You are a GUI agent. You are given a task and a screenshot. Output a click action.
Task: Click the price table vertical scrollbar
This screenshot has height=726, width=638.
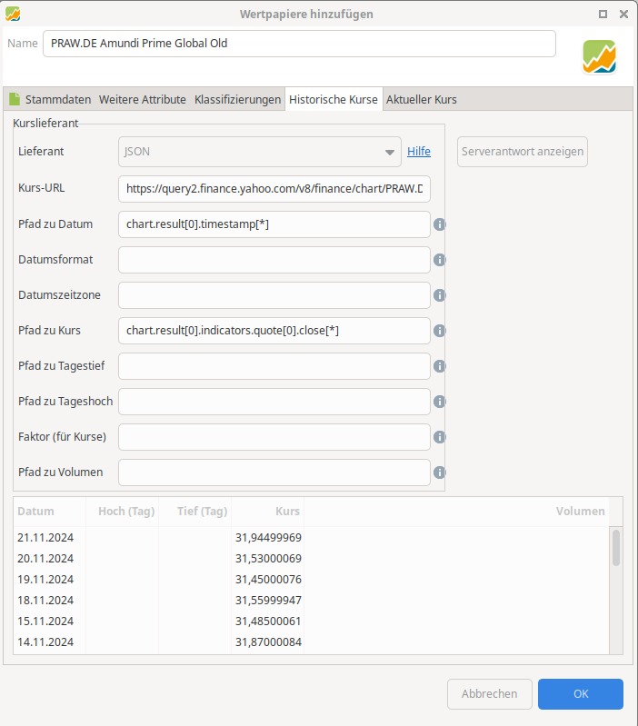pyautogui.click(x=616, y=549)
